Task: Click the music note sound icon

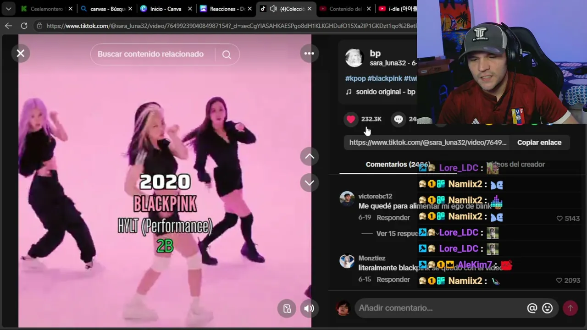Action: (x=349, y=92)
